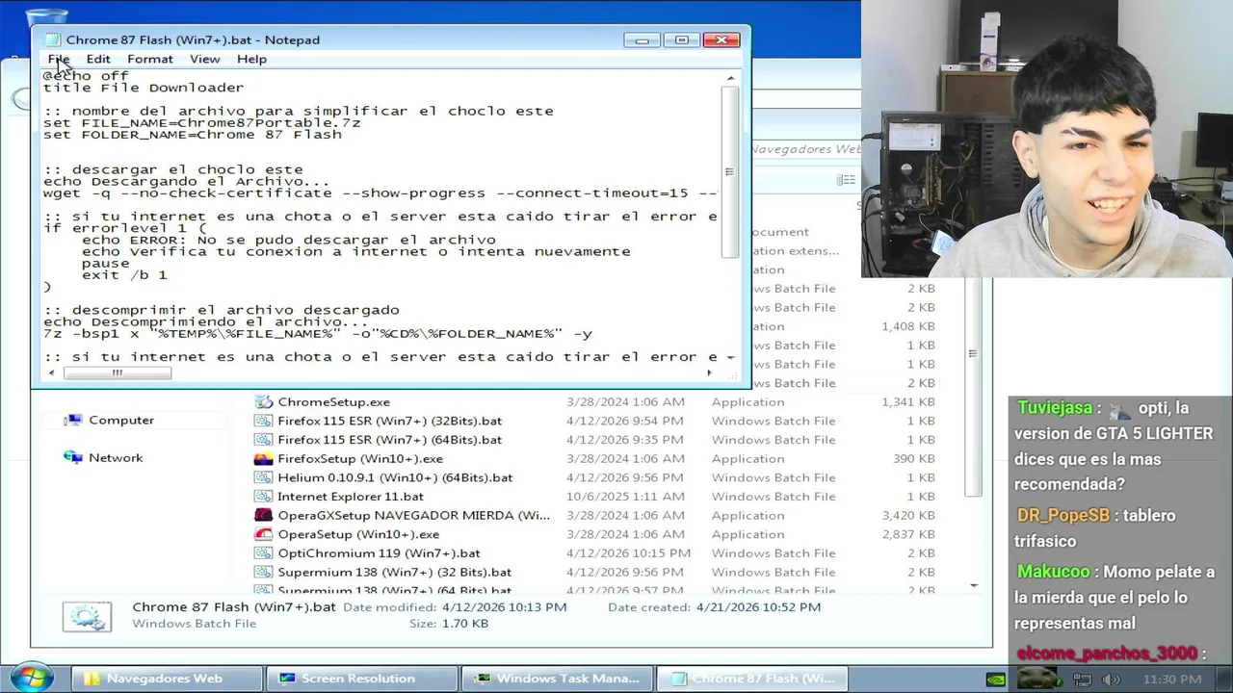
Task: Switch to Chrome 87 Flash Notepad taskbar button
Action: pyautogui.click(x=751, y=678)
